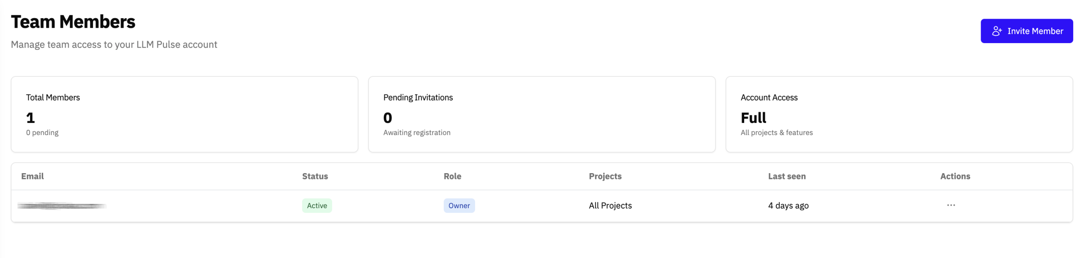Click the 'Full' account access value

point(753,118)
